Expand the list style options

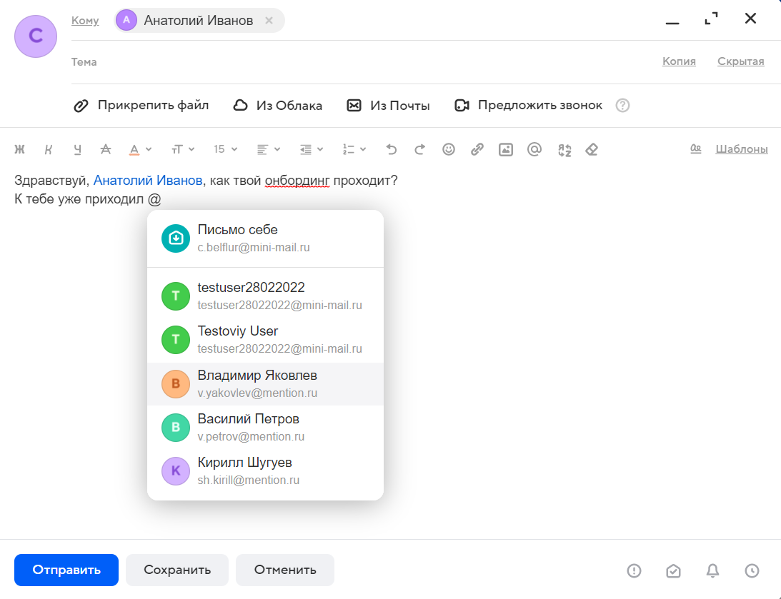(353, 149)
